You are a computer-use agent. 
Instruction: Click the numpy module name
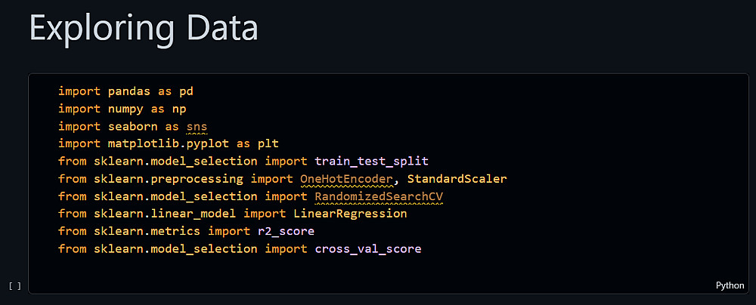coord(125,109)
